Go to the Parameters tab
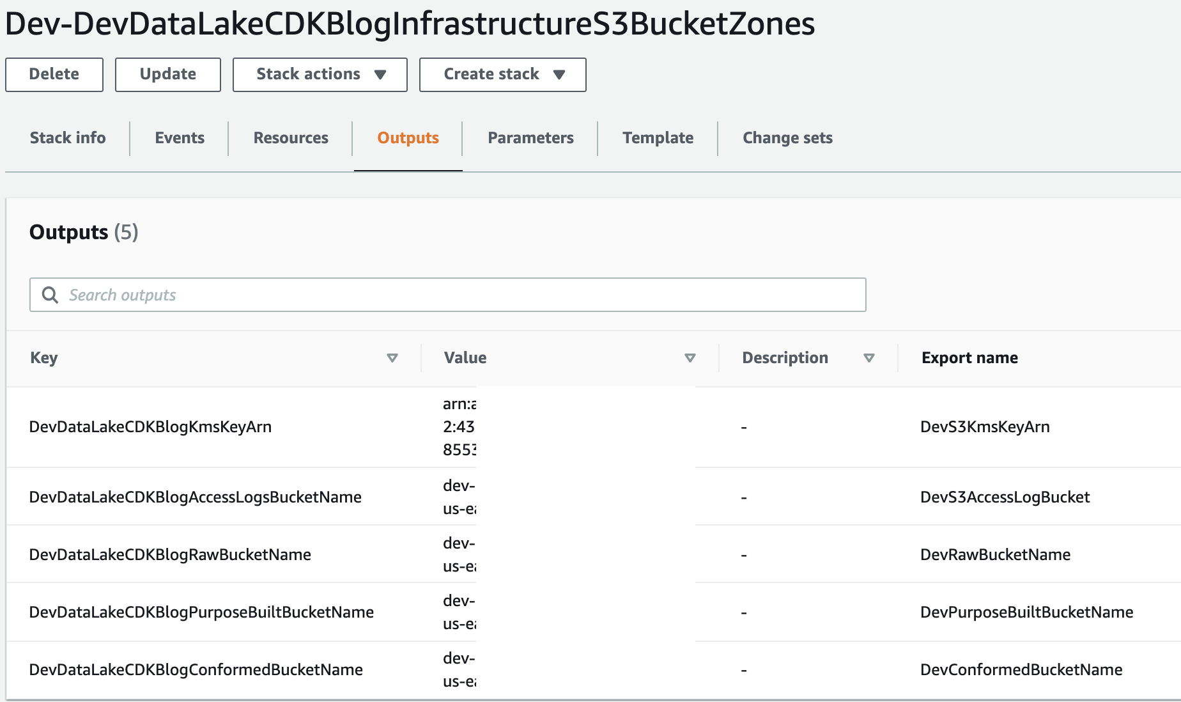This screenshot has height=702, width=1181. pos(530,138)
